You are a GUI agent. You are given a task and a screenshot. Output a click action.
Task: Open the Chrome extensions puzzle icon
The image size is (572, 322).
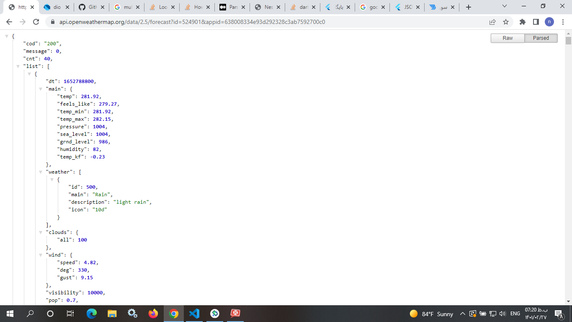tap(522, 22)
